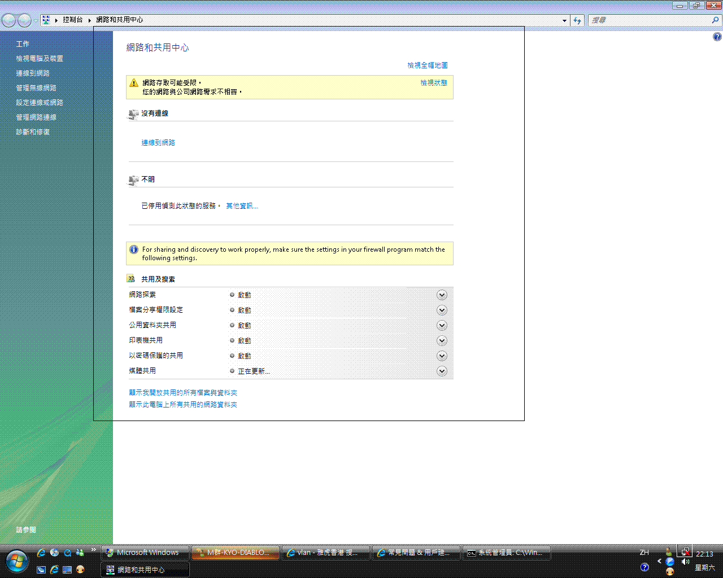Open the Help question mark icon

pos(717,36)
